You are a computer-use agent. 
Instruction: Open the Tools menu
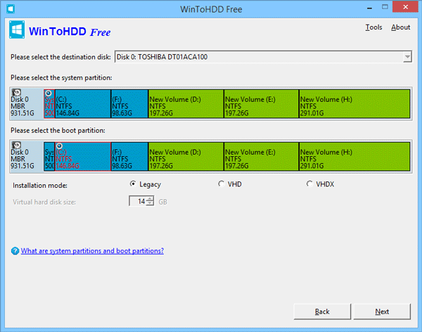[x=373, y=27]
